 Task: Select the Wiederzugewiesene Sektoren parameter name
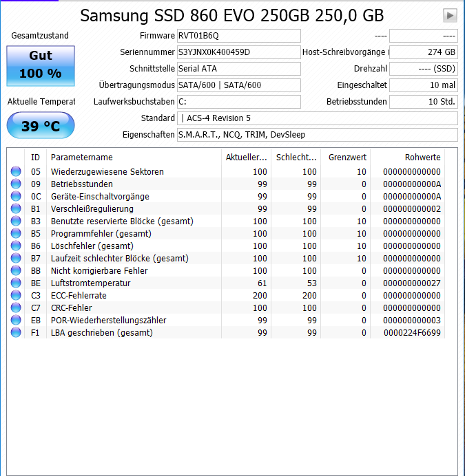pos(107,171)
